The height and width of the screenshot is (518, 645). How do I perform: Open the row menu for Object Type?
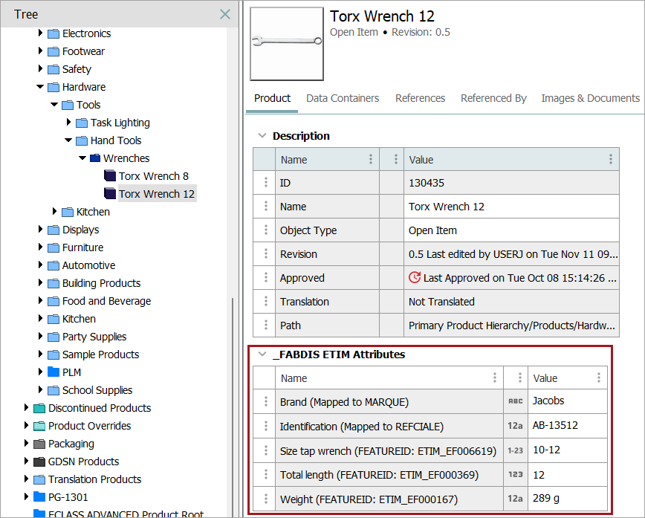coord(266,230)
